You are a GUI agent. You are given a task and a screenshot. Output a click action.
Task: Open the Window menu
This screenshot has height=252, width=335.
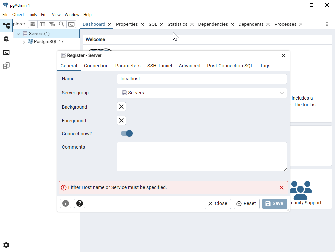click(x=72, y=15)
